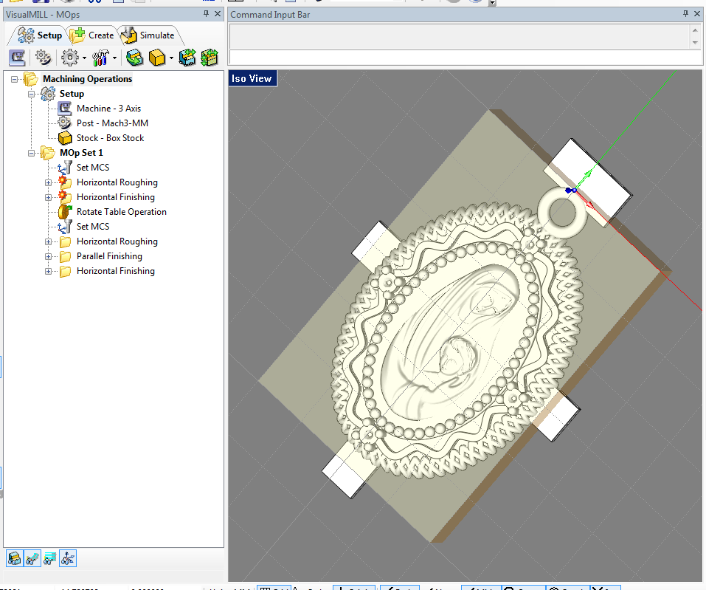Open the dropdown arrow beside yellow stock icon
706x590 pixels.
click(171, 58)
